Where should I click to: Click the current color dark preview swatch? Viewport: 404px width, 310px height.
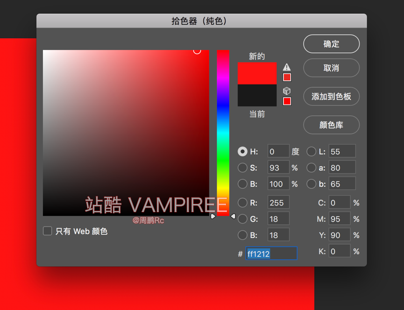[257, 95]
